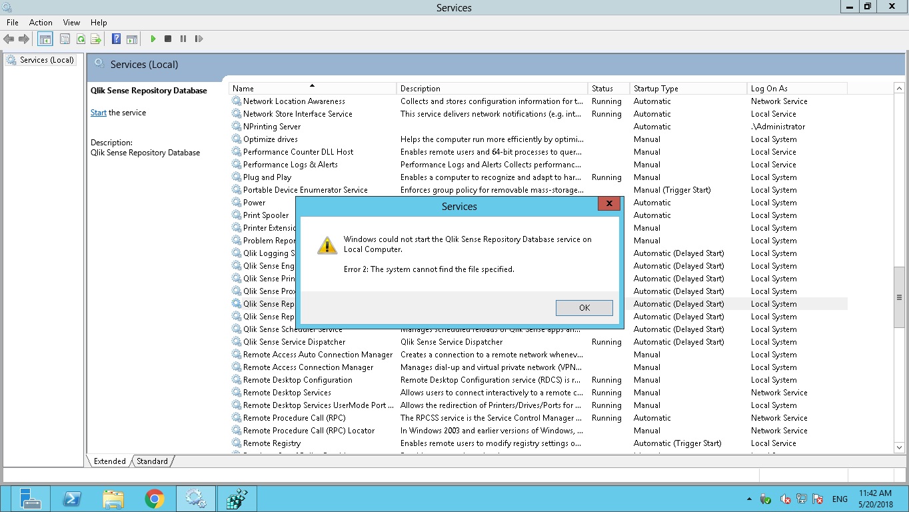Click the gear icon beside Remote Procedure Call (RPC)
This screenshot has height=512, width=909.
pos(237,418)
